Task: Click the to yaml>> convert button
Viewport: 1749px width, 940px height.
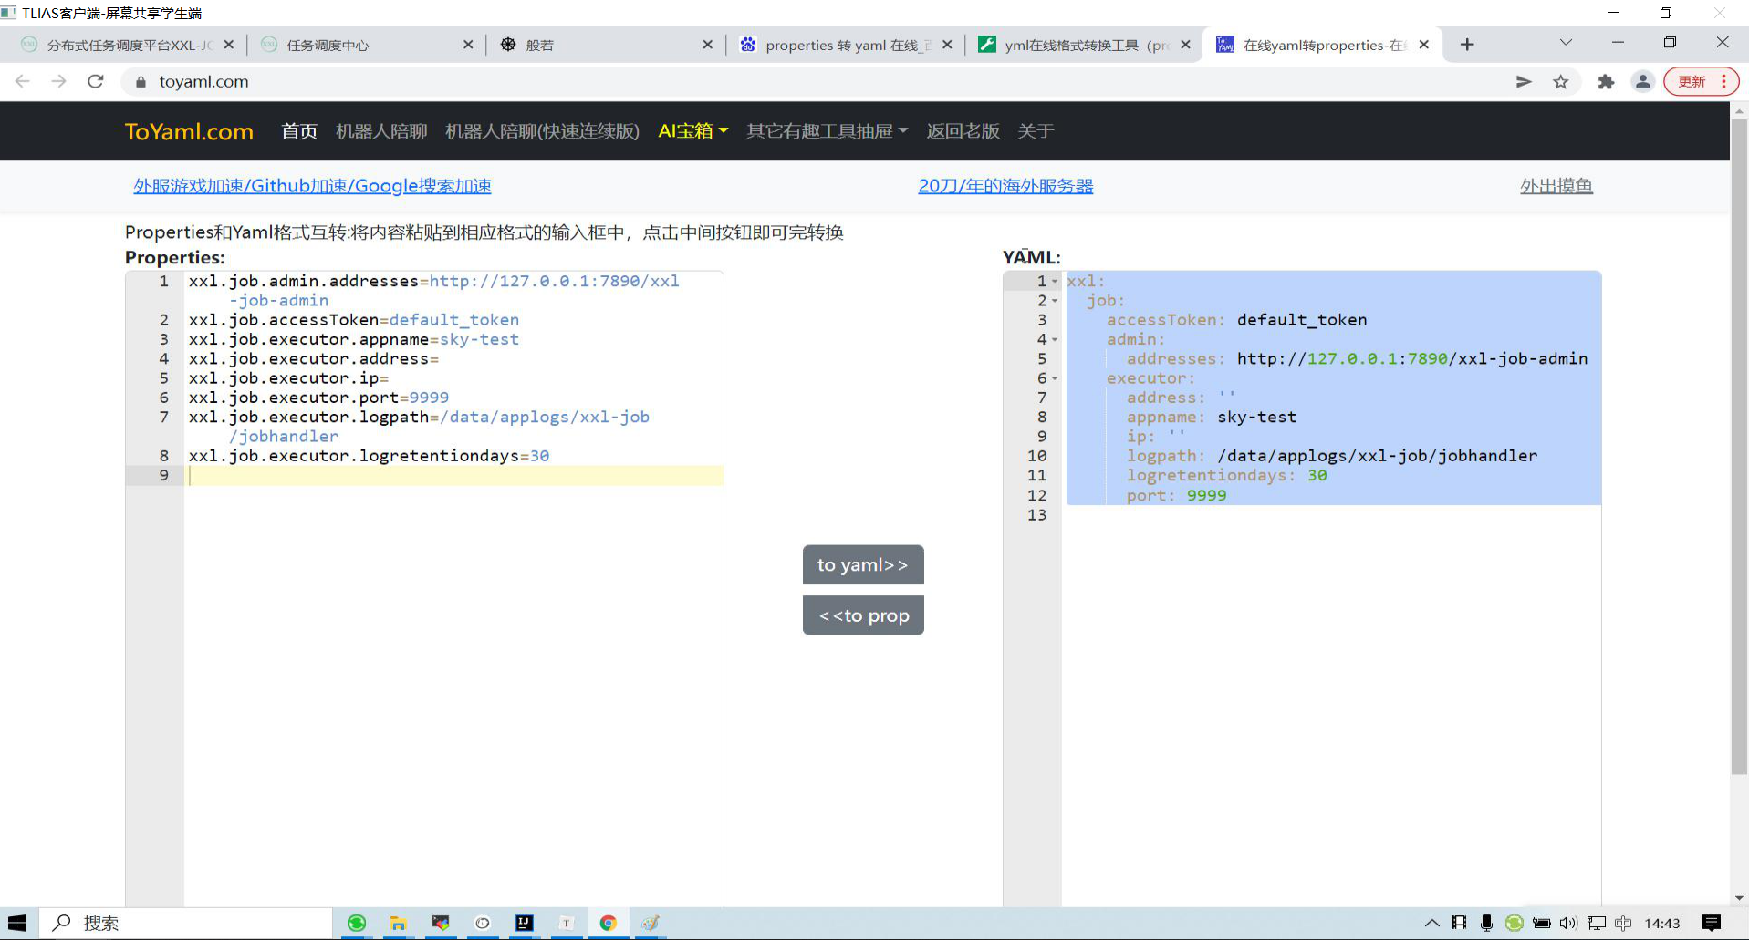Action: click(x=863, y=564)
